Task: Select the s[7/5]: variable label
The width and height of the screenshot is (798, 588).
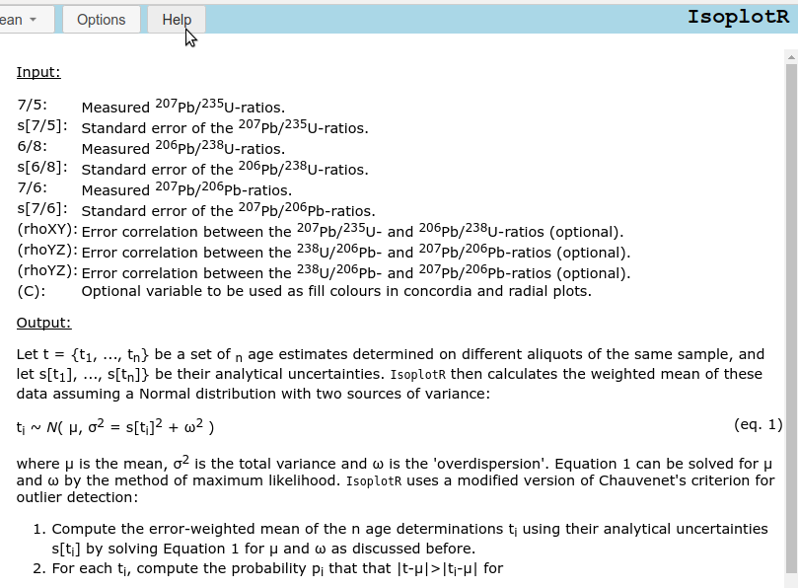Action: [x=42, y=126]
